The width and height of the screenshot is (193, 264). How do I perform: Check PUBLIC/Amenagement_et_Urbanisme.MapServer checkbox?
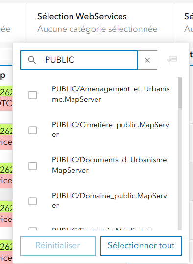point(32,95)
